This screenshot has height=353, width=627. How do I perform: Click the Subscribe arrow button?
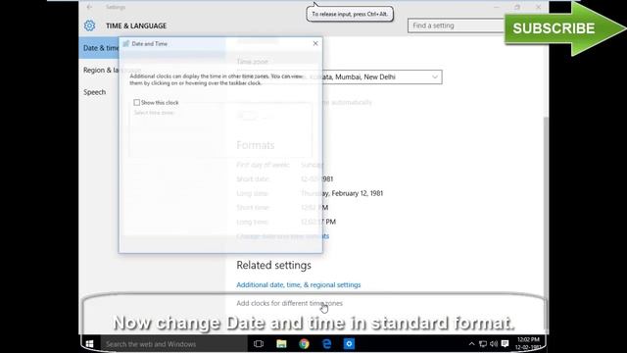point(564,28)
